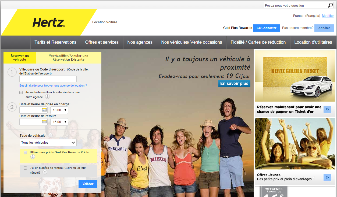Select Réserver un véhicule tab
Viewport: 337px width, 197px height.
pyautogui.click(x=20, y=58)
